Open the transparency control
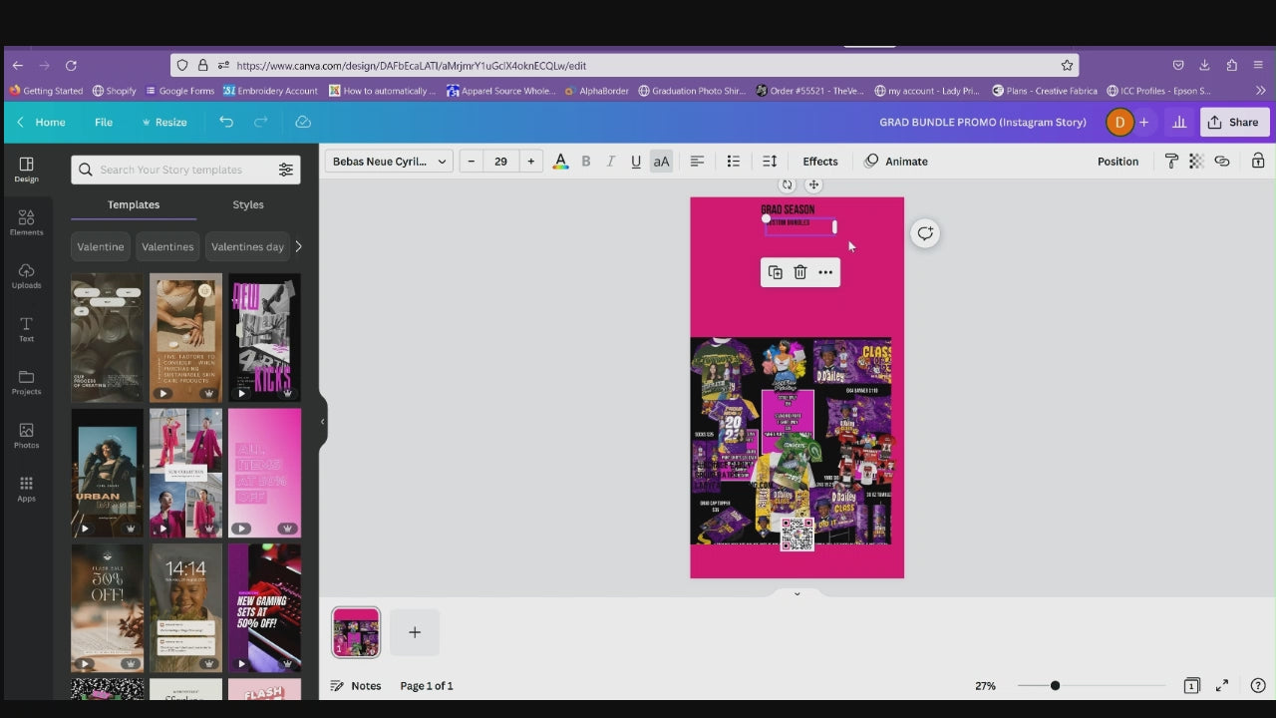 [x=1196, y=162]
